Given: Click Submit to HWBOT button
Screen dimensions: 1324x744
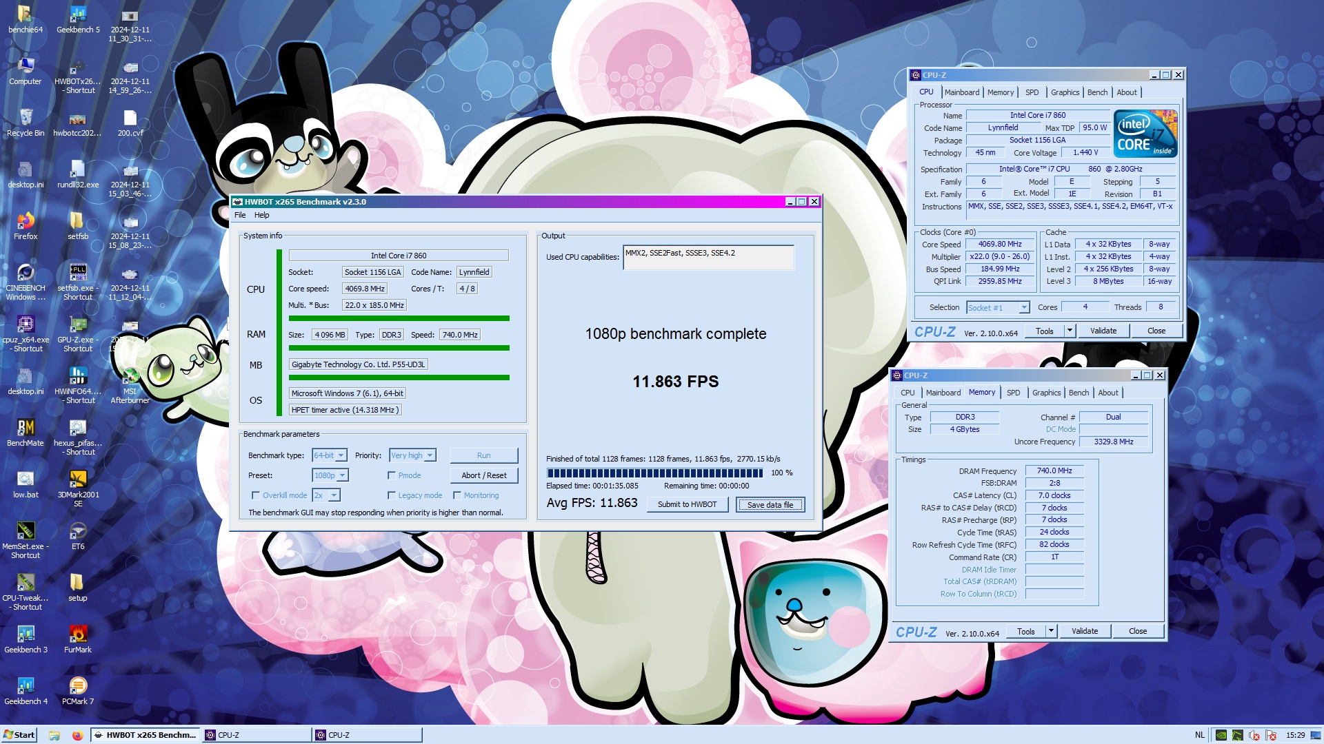Looking at the screenshot, I should pyautogui.click(x=687, y=504).
